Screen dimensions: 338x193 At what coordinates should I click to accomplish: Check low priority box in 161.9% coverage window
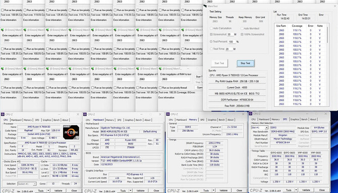[138, 87]
